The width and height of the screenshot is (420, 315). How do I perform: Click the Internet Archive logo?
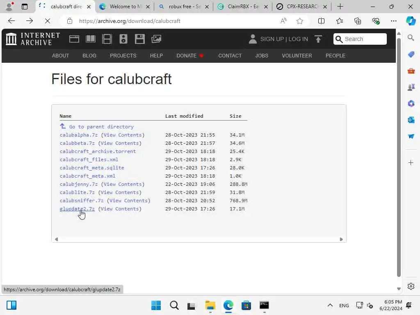(33, 39)
